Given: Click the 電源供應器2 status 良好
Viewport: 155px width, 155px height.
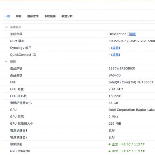Looking at the screenshot, I should click(x=112, y=137).
